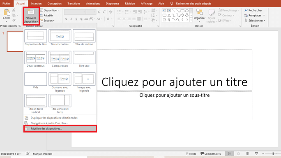Screen dimensions: 281x158
Task: Select the right block arrow shape
Action: click(x=182, y=15)
